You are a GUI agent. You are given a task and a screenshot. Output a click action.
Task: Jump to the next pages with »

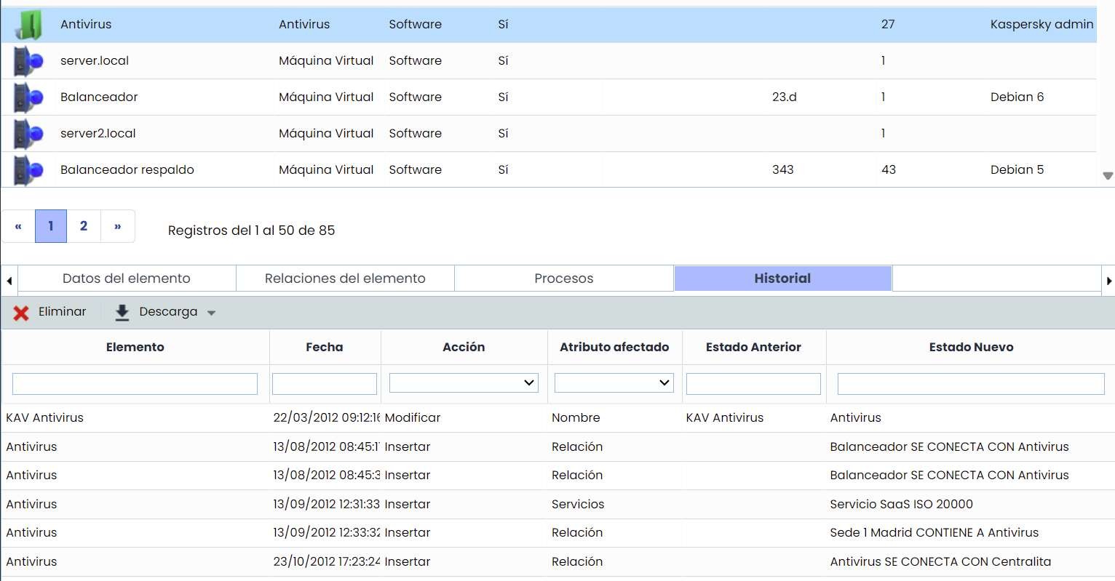click(x=117, y=226)
